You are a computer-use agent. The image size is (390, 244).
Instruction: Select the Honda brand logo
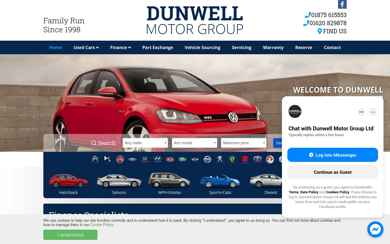point(145,159)
